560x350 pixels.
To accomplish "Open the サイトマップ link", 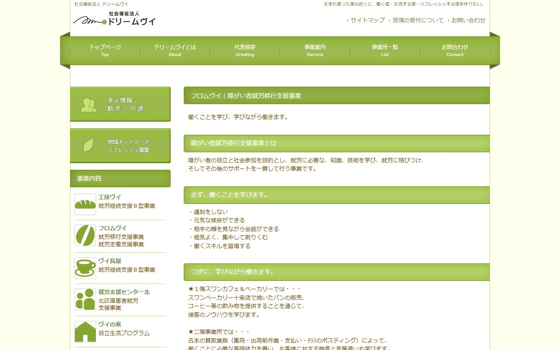I will pyautogui.click(x=367, y=20).
